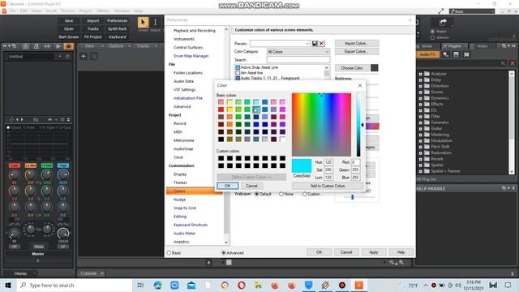The width and height of the screenshot is (519, 292).
Task: Click the Choose Color button
Action: click(x=351, y=68)
